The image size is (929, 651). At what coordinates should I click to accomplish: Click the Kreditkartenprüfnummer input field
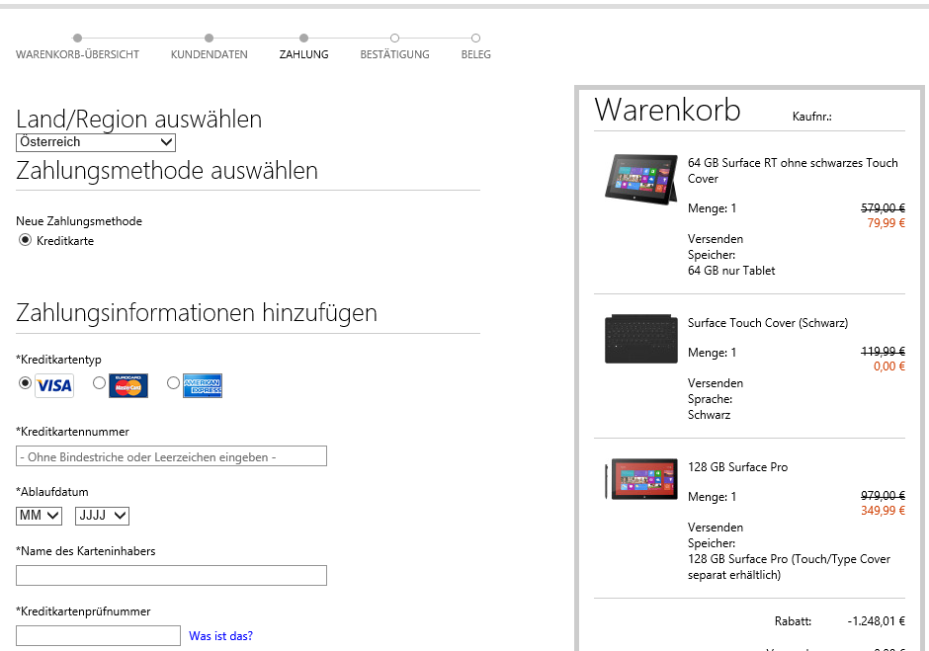(x=98, y=636)
